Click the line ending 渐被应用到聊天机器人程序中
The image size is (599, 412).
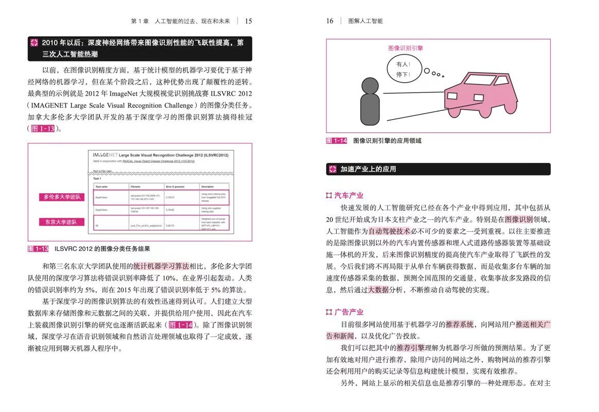pyautogui.click(x=75, y=349)
